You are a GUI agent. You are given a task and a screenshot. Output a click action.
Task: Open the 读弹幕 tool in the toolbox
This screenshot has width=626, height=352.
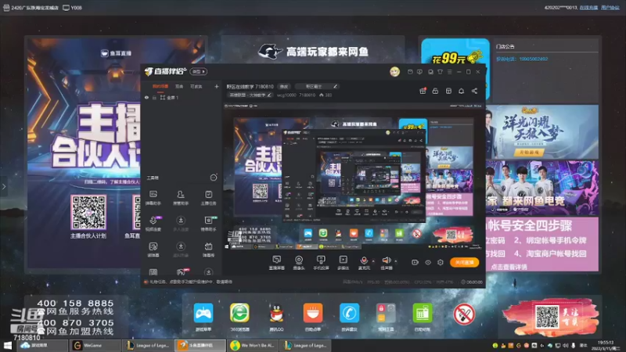153,250
